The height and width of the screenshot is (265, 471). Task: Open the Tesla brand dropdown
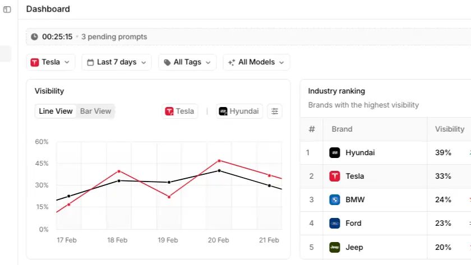pos(50,62)
